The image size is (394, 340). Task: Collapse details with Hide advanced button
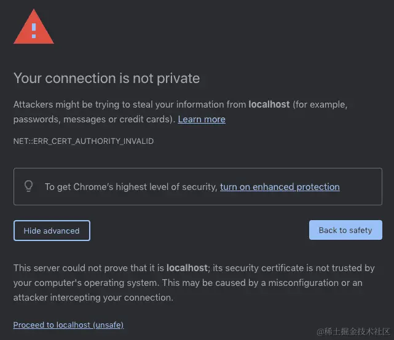coord(52,231)
